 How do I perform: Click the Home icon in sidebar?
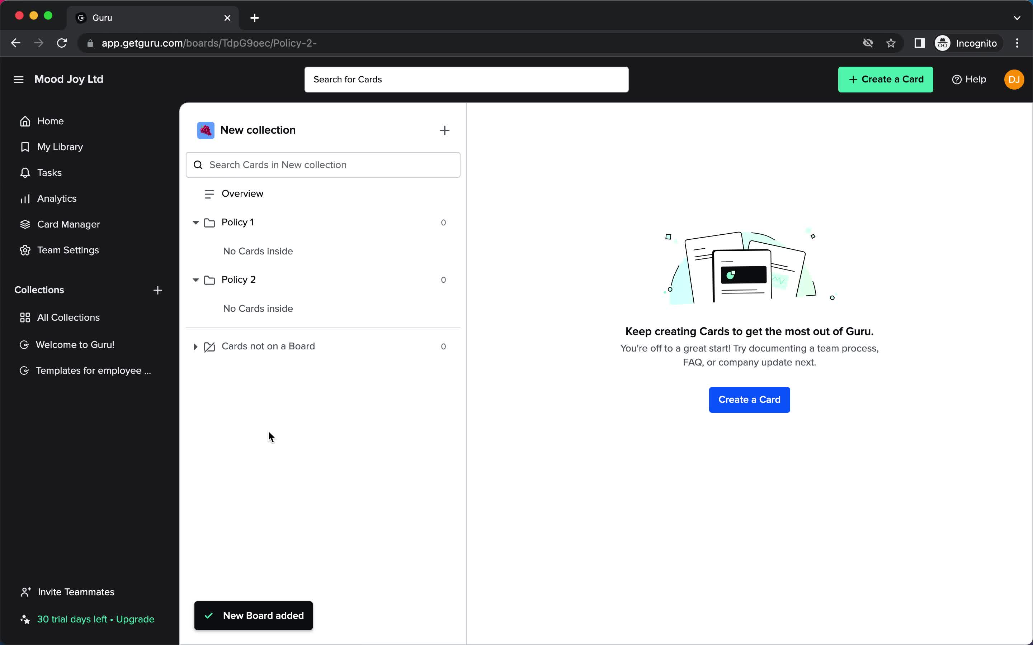click(25, 120)
